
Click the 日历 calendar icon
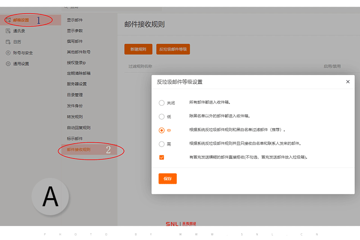8,42
